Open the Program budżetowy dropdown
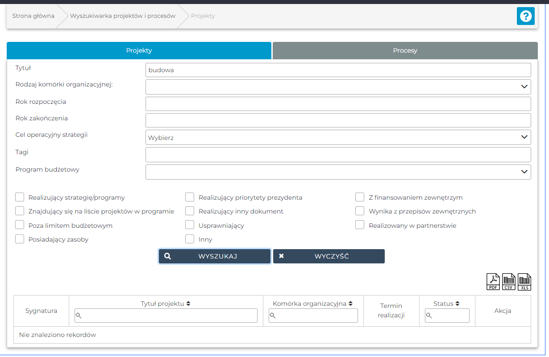The height and width of the screenshot is (357, 549). click(338, 172)
